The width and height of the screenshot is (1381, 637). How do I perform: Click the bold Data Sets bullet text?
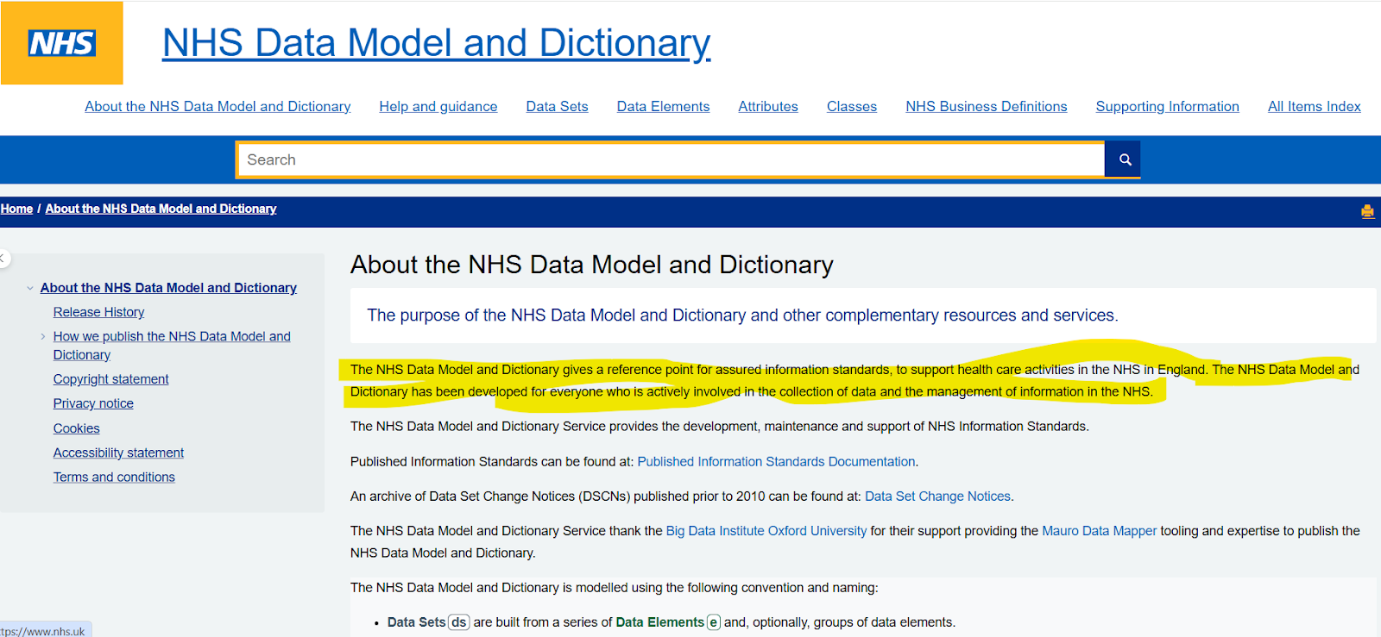416,622
